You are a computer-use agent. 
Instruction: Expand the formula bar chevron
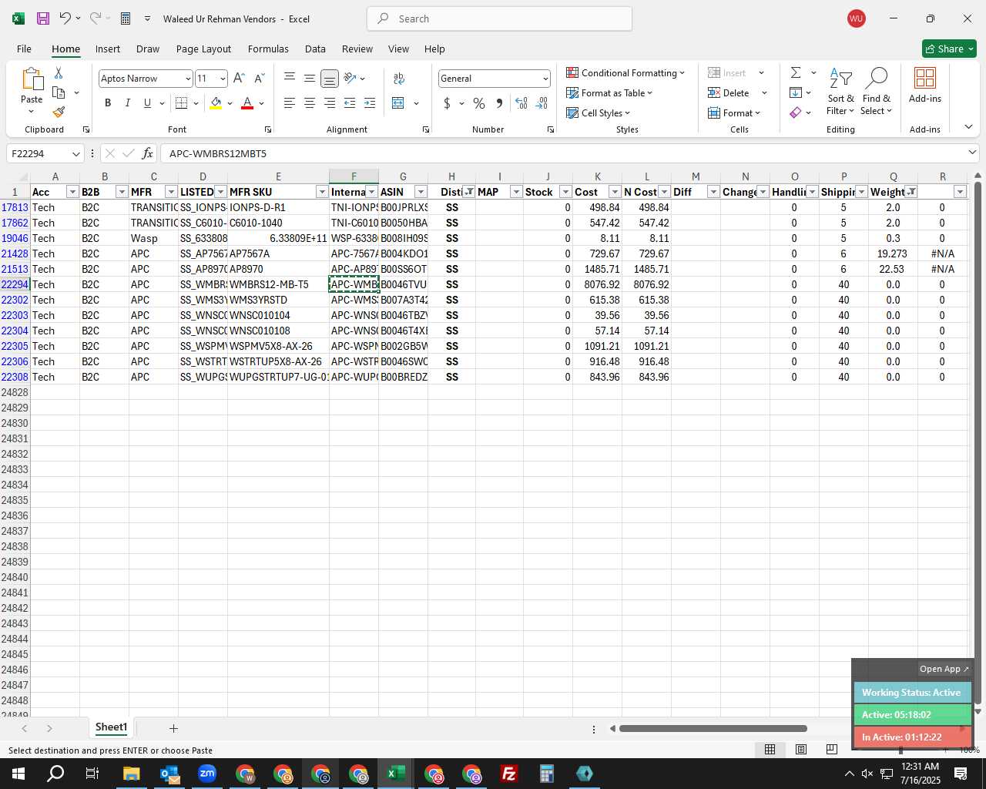pyautogui.click(x=972, y=153)
